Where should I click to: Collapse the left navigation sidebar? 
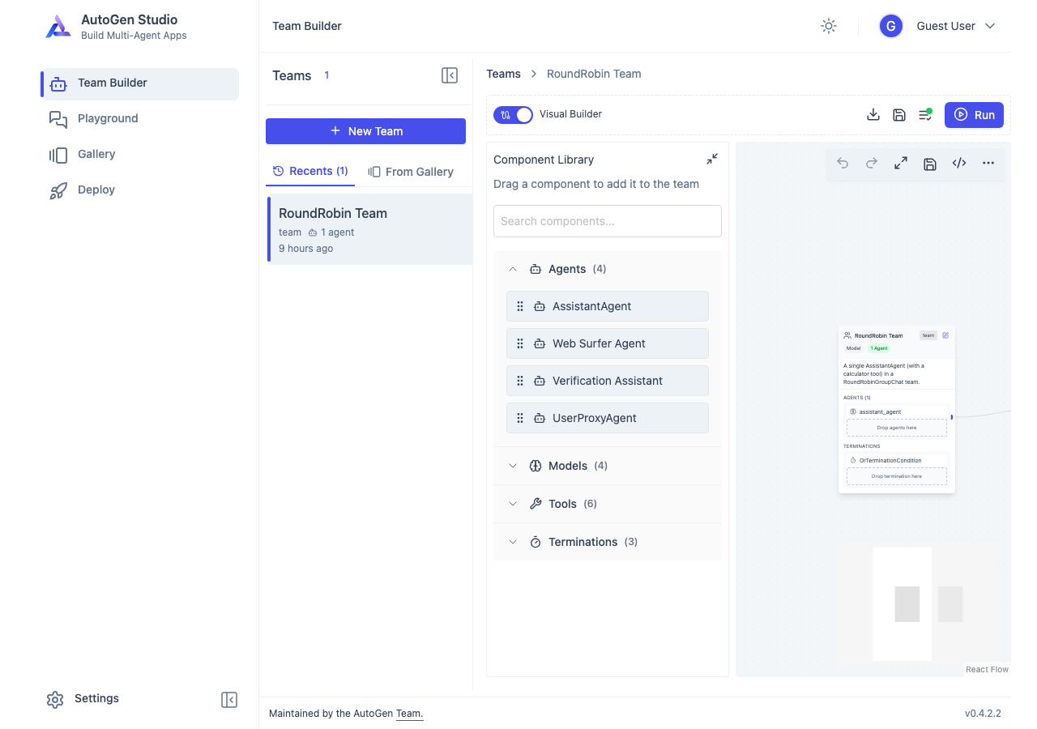[x=229, y=700]
